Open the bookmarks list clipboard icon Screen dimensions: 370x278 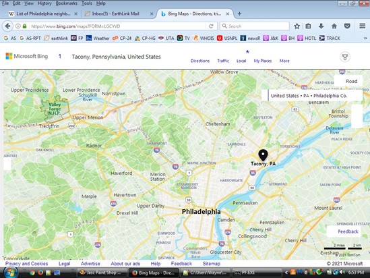[308, 26]
